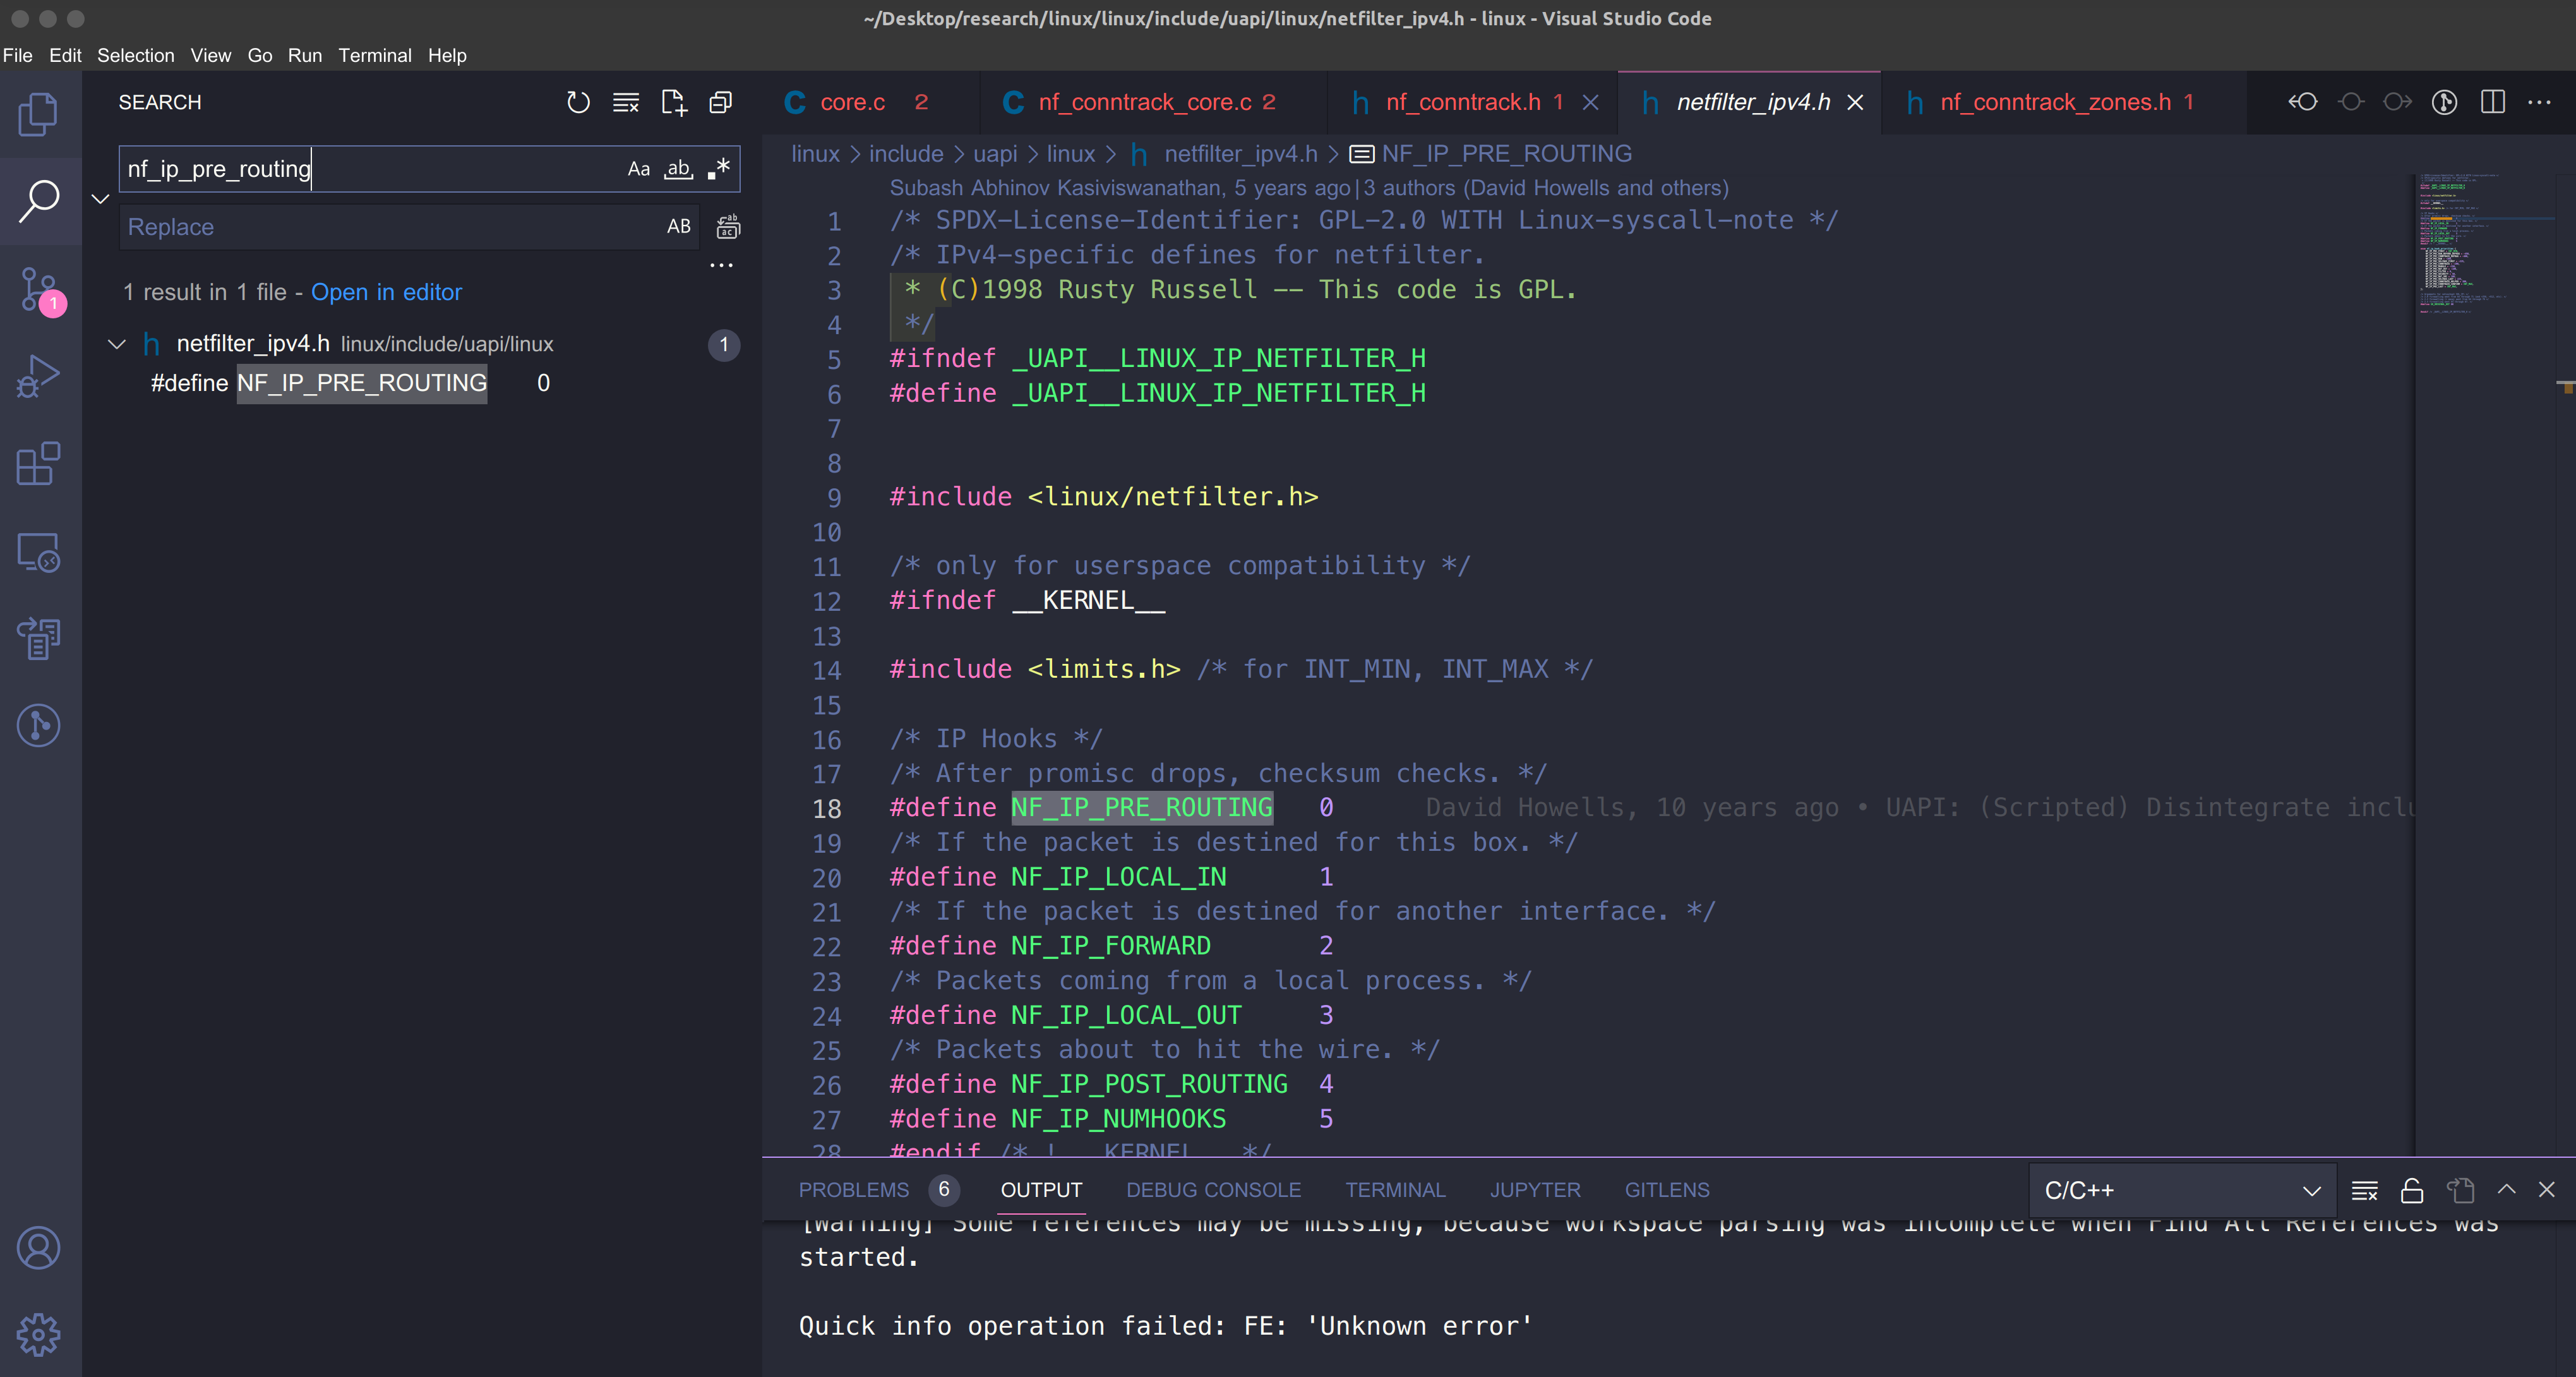Open output log in editor
The height and width of the screenshot is (1377, 2576).
pos(2460,1190)
